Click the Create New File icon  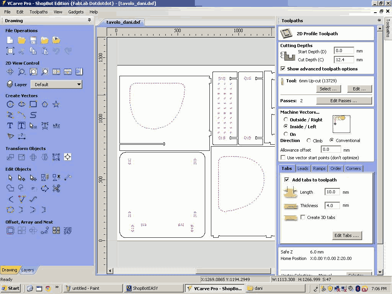10,40
